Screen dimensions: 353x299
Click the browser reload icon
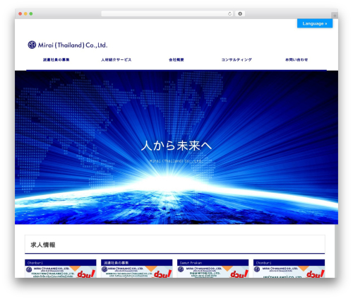coord(229,14)
